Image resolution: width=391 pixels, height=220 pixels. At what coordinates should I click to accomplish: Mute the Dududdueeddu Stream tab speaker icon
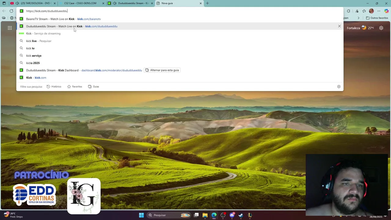coord(115,3)
